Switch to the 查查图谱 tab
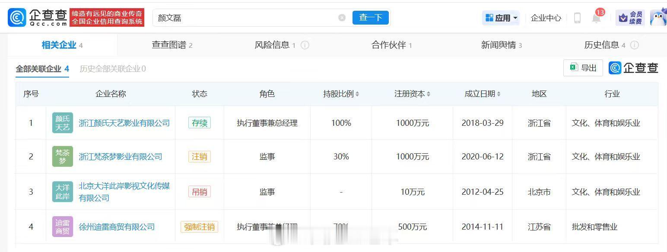The height and width of the screenshot is (252, 667). pos(172,45)
